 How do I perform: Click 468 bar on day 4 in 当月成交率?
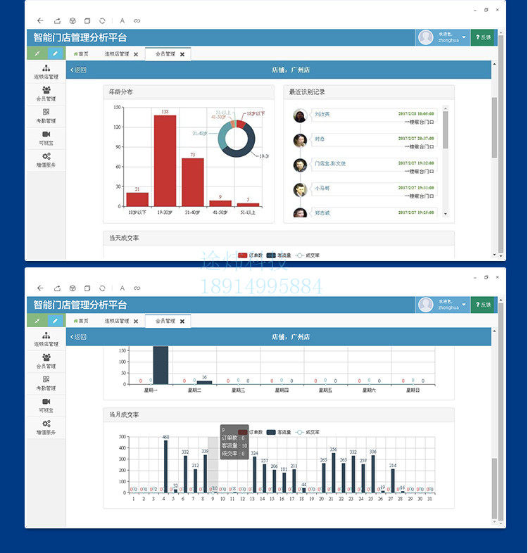point(165,466)
